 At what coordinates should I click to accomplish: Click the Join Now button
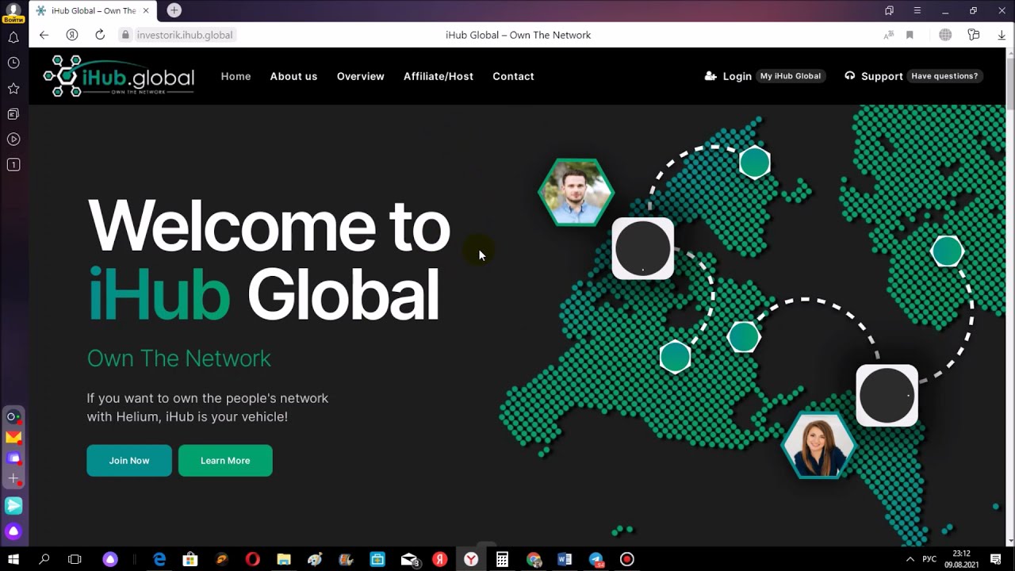(x=129, y=461)
